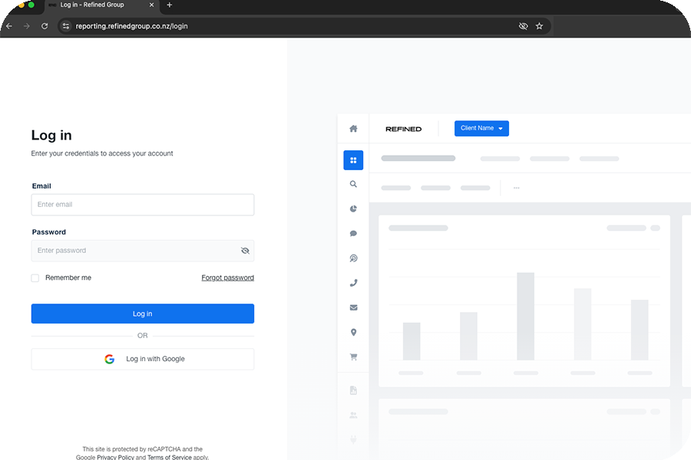This screenshot has height=460, width=691.
Task: Click the search magnifier sidebar icon
Action: 353,184
